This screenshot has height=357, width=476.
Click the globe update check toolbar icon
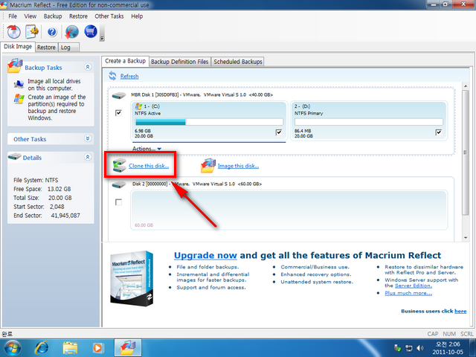(72, 32)
